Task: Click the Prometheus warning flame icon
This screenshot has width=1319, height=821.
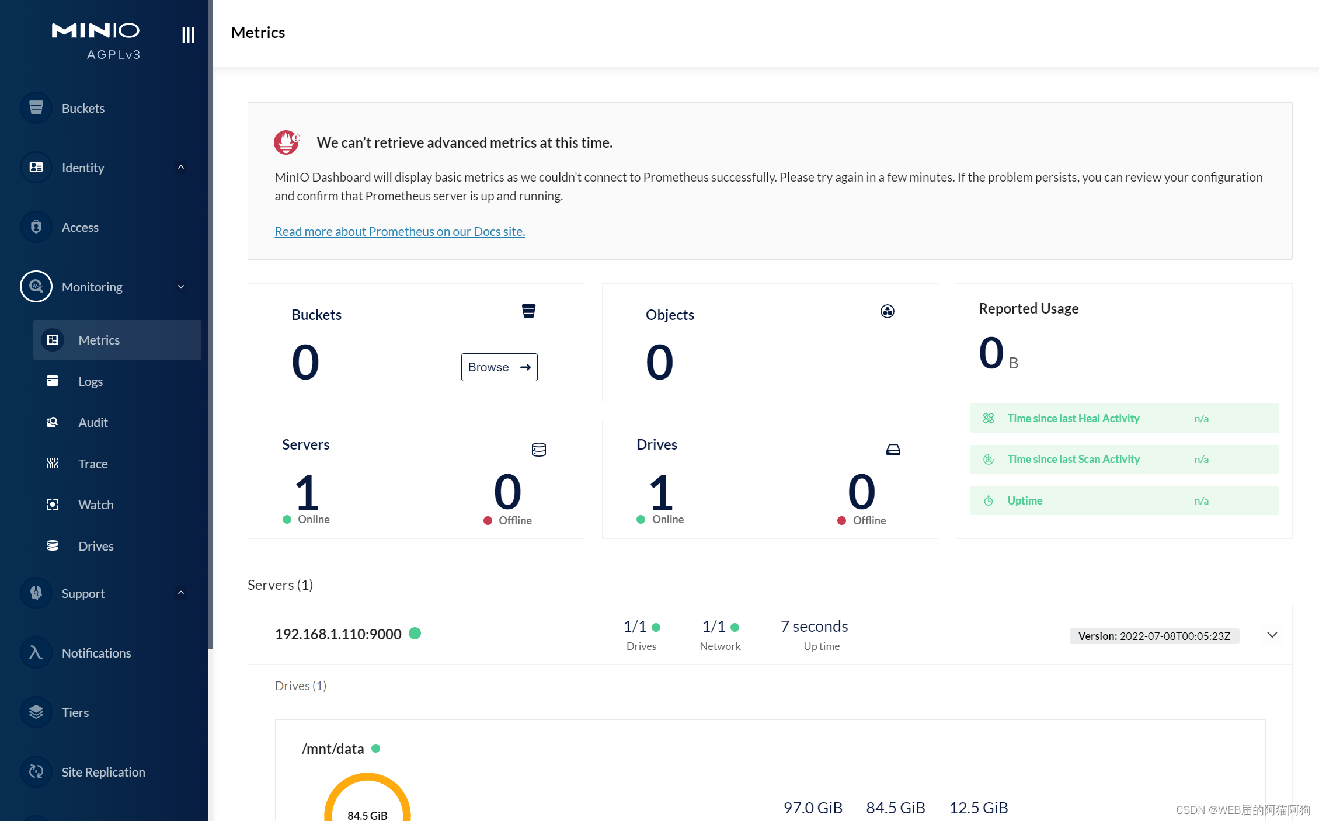Action: point(287,142)
